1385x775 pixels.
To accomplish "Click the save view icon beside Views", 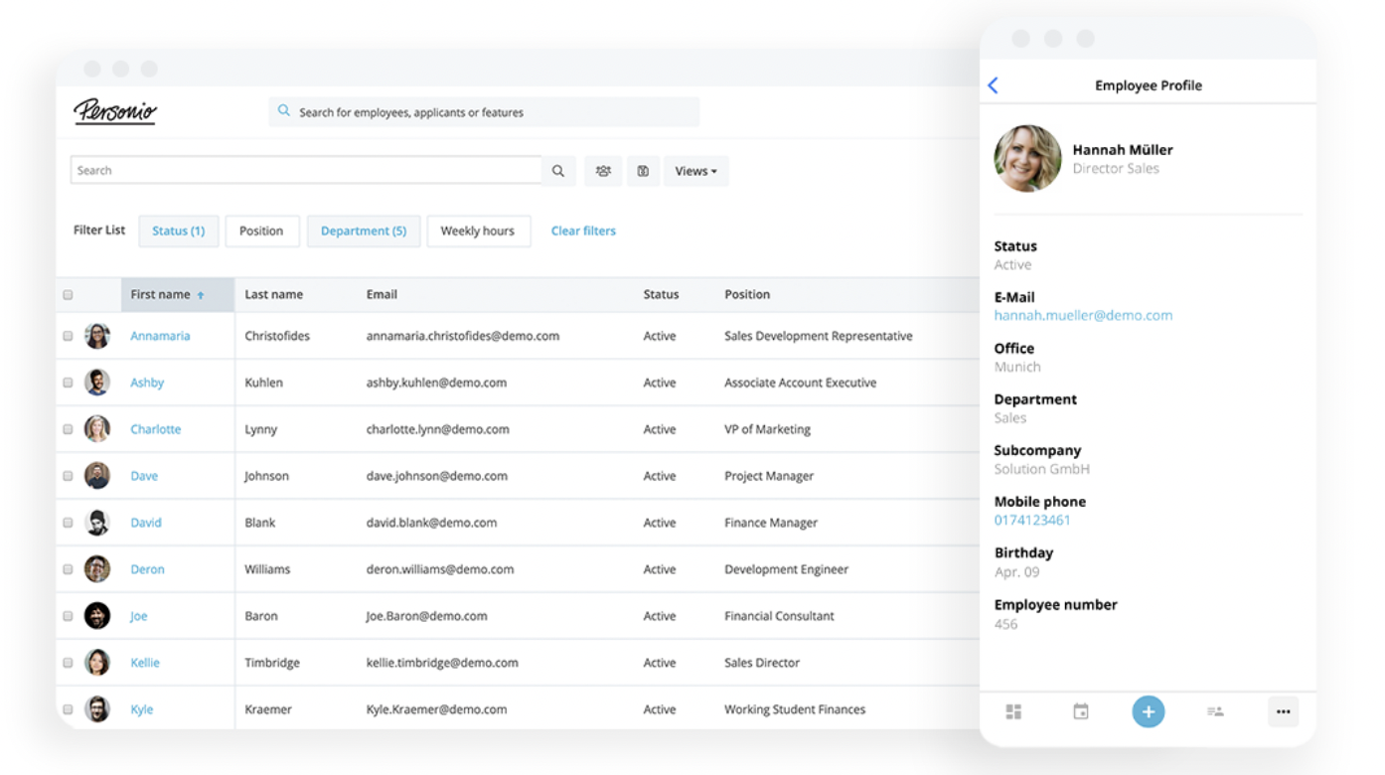I will tap(643, 171).
